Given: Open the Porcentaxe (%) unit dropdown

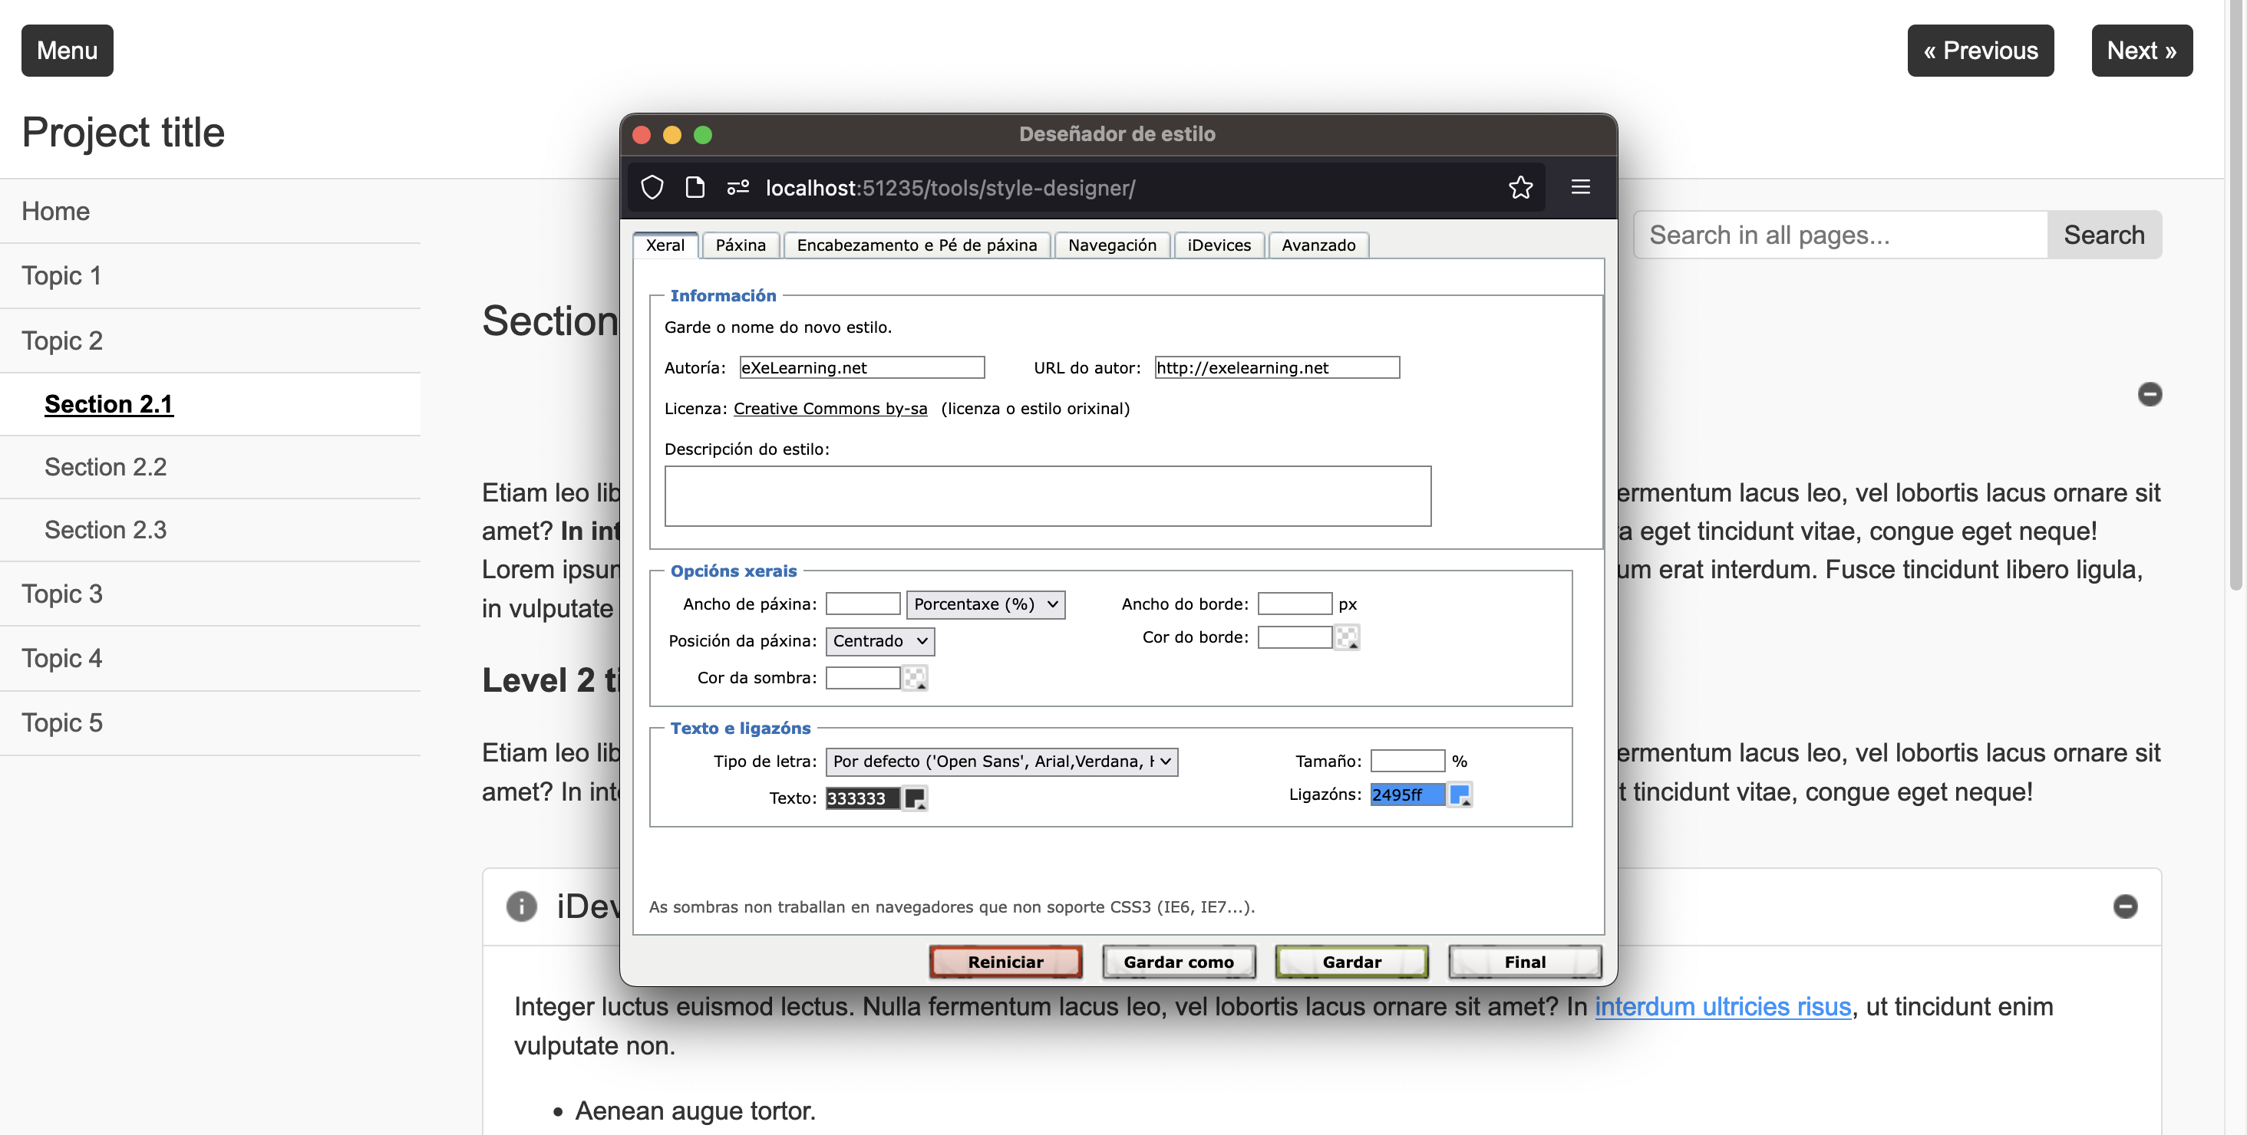Looking at the screenshot, I should 985,604.
